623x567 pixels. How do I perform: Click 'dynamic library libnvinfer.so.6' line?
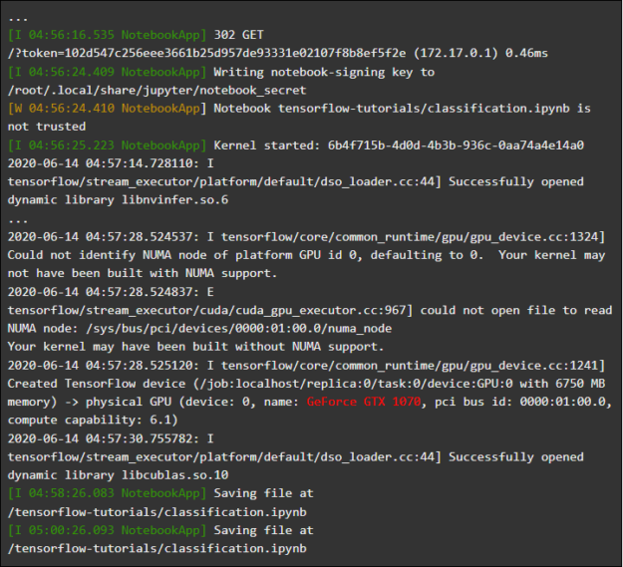pyautogui.click(x=118, y=199)
